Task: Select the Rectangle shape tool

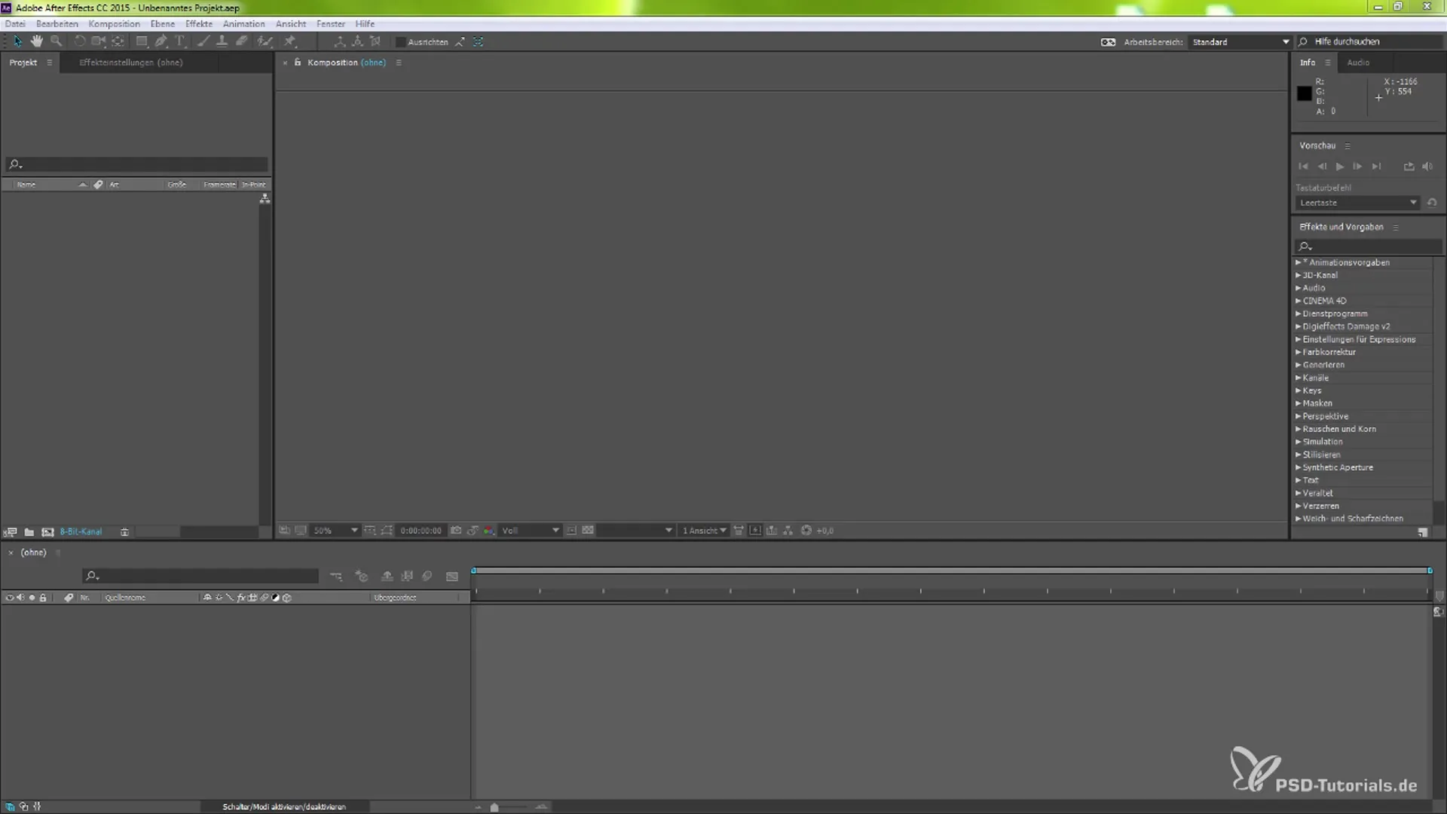Action: (141, 41)
